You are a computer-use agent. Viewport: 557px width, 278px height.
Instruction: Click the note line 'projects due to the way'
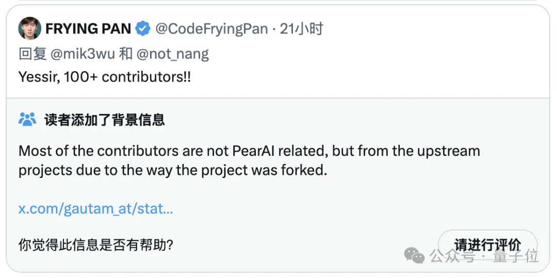click(172, 171)
